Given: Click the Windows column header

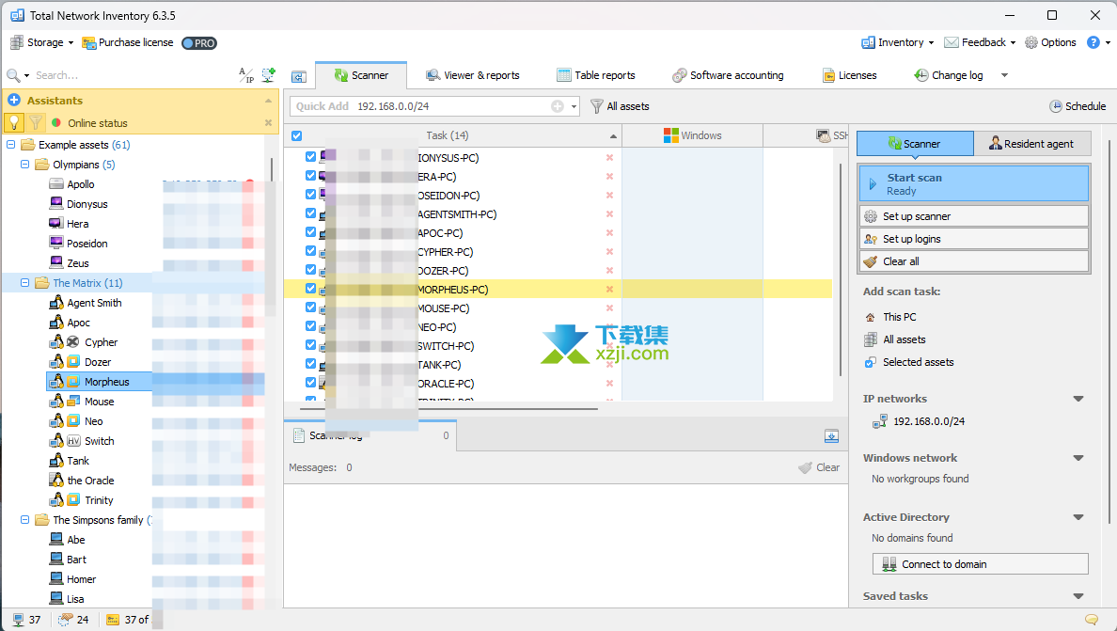Looking at the screenshot, I should 692,135.
